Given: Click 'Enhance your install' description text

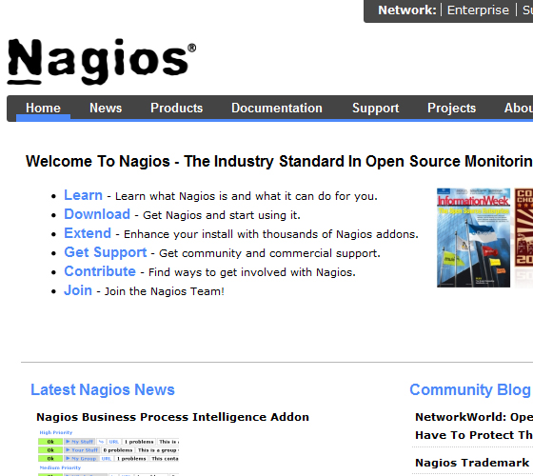Looking at the screenshot, I should point(271,234).
